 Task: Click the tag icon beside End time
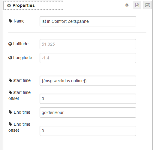(10, 112)
